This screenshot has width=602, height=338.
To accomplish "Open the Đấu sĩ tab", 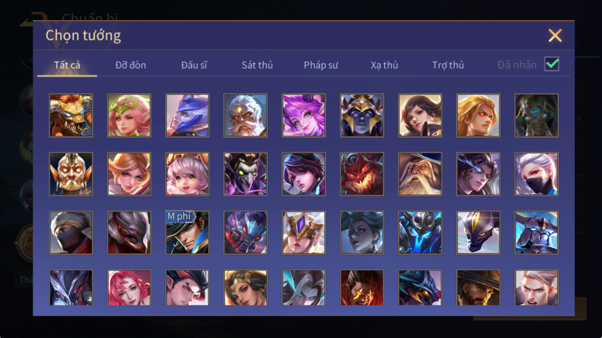I will [194, 65].
